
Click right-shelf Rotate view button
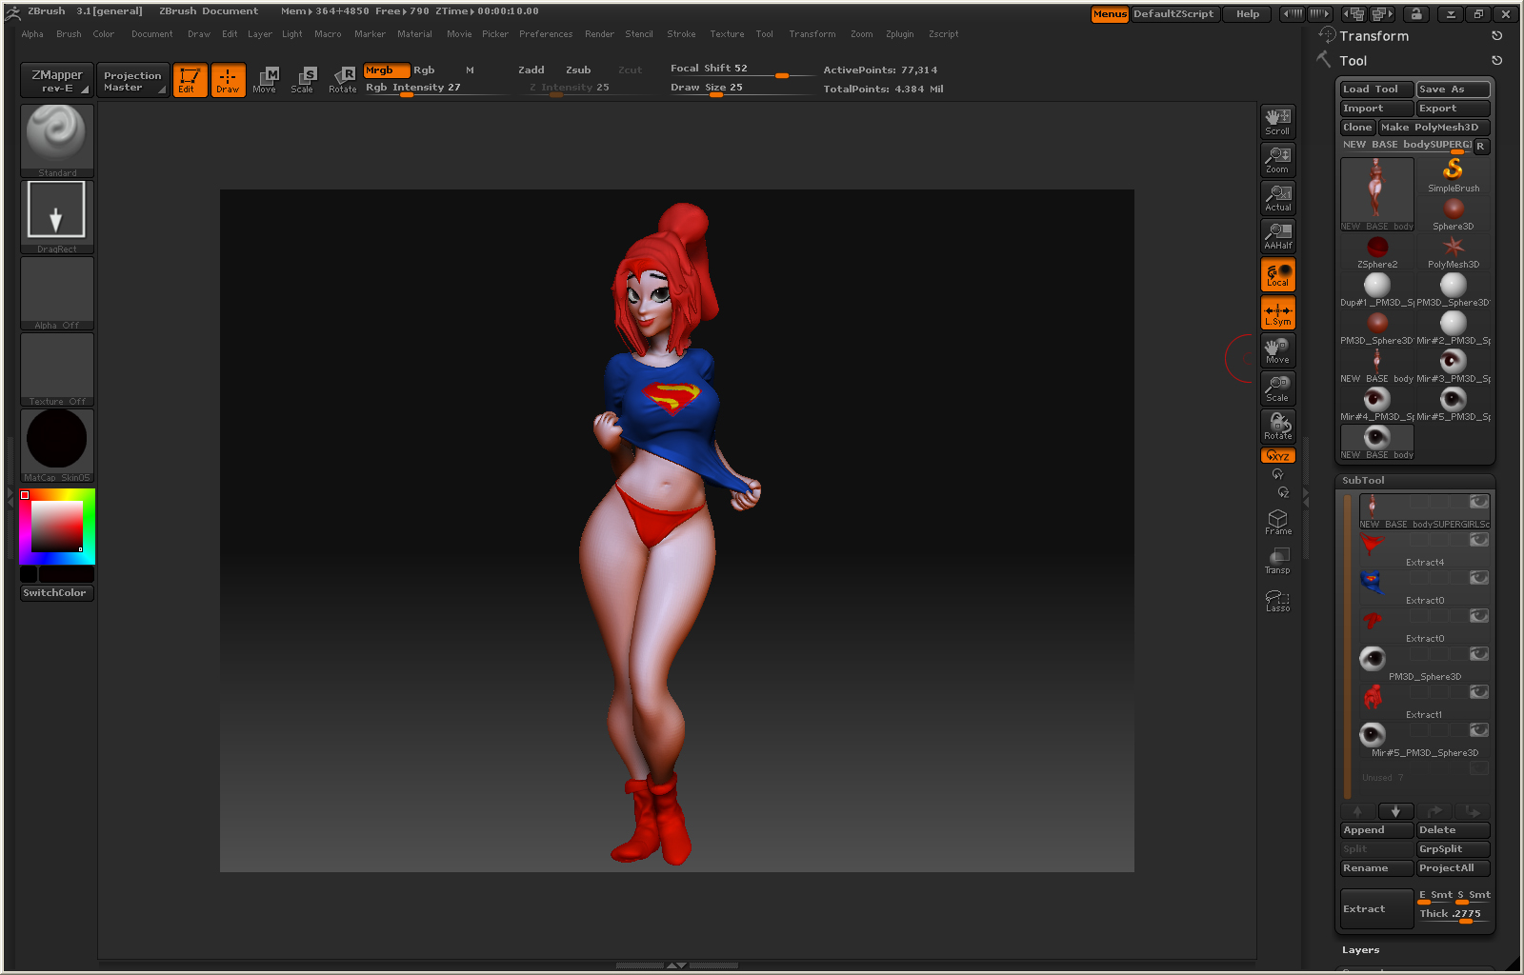pyautogui.click(x=1277, y=426)
